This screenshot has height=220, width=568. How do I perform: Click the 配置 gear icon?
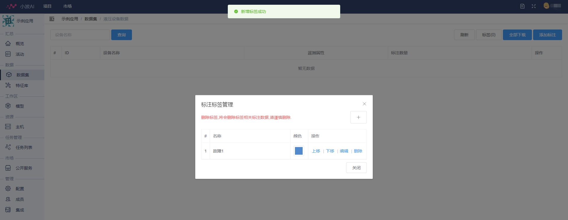[8, 188]
